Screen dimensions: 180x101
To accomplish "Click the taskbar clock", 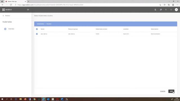I will pyautogui.click(x=177, y=99).
